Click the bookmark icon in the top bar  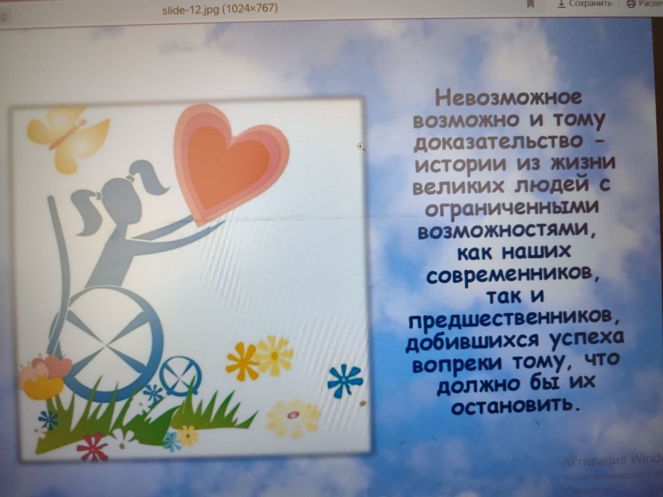coord(530,4)
